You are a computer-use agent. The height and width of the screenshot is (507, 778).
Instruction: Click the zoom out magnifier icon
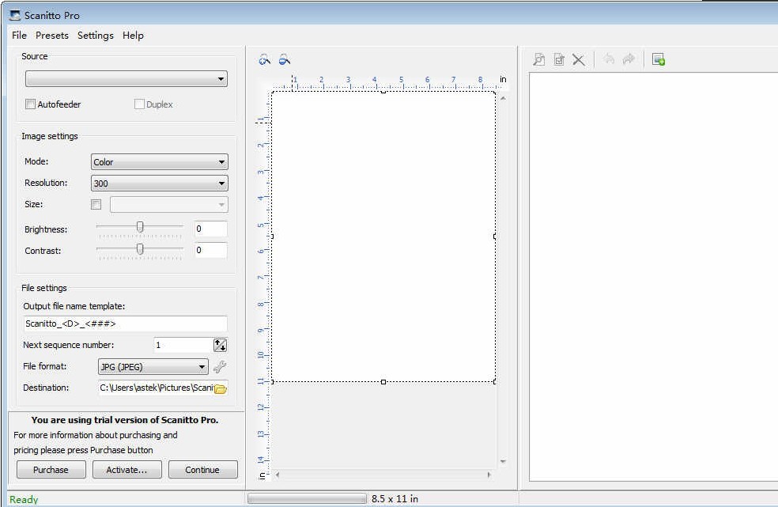285,60
